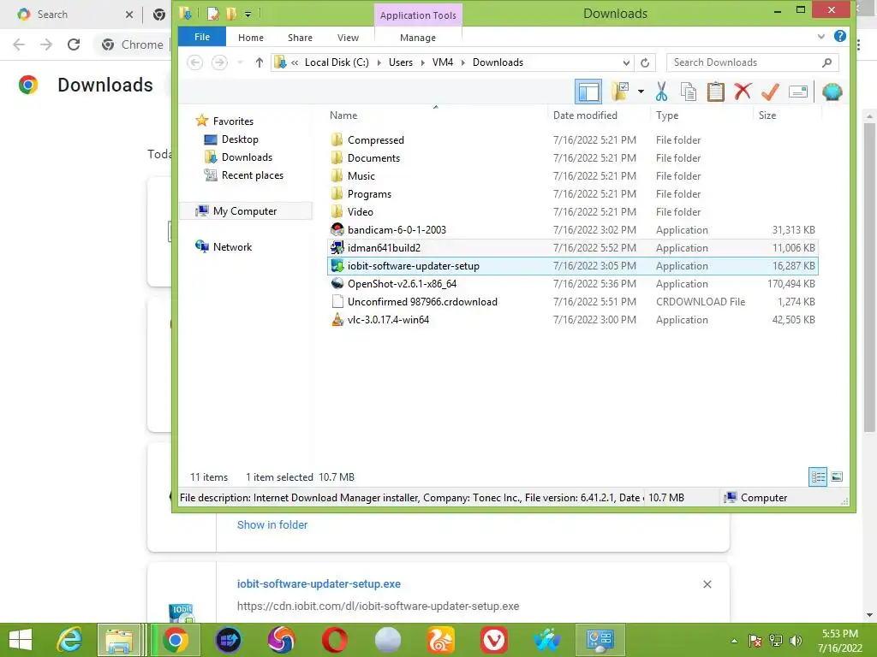877x657 pixels.
Task: Remove iobit download entry with X
Action: [707, 583]
